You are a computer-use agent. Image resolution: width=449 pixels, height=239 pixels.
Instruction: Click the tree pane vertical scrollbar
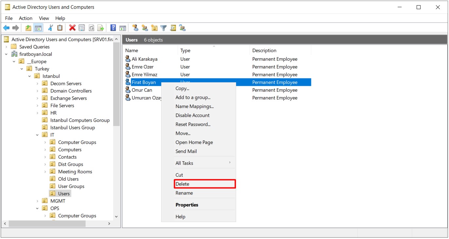116,85
